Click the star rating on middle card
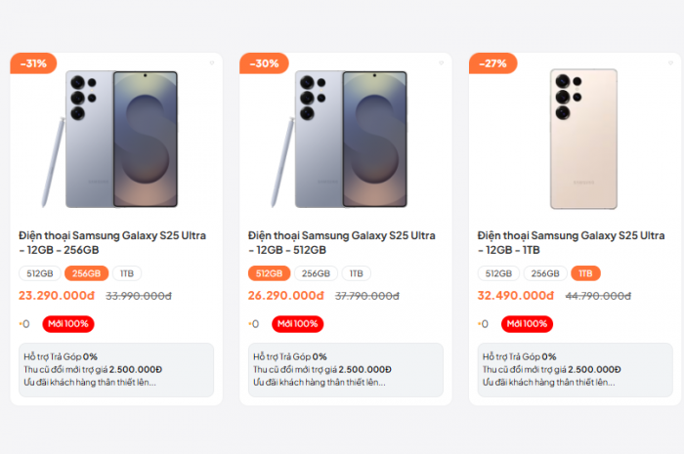This screenshot has width=684, height=454. pos(253,324)
